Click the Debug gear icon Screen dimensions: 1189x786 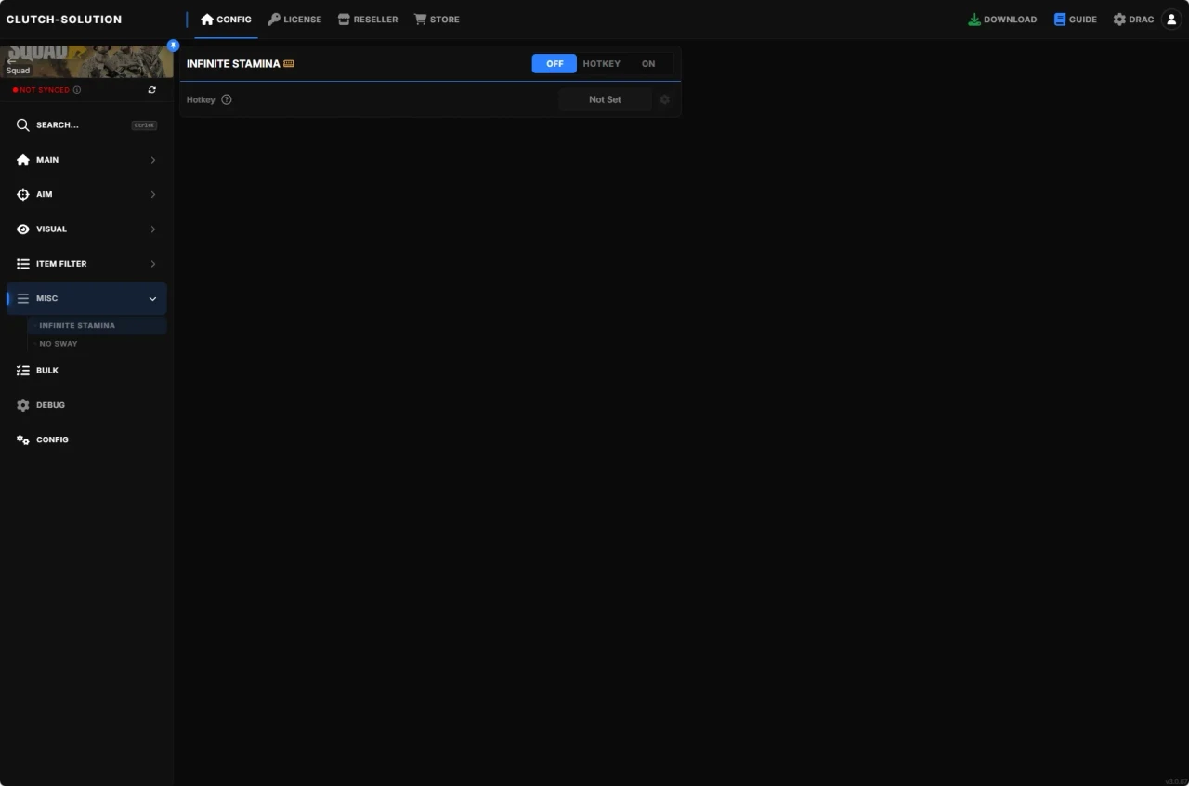23,405
